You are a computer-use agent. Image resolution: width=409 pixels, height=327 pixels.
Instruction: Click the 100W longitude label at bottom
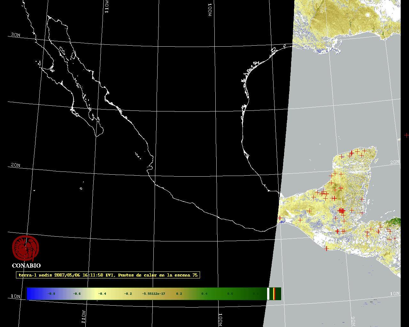click(x=220, y=320)
